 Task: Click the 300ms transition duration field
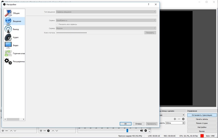pyautogui.click(x=174, y=123)
